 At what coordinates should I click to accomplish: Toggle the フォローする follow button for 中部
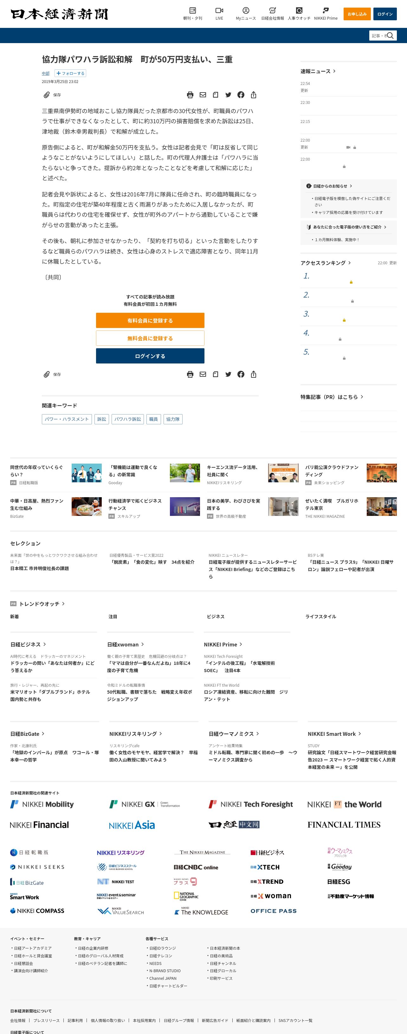tap(70, 73)
